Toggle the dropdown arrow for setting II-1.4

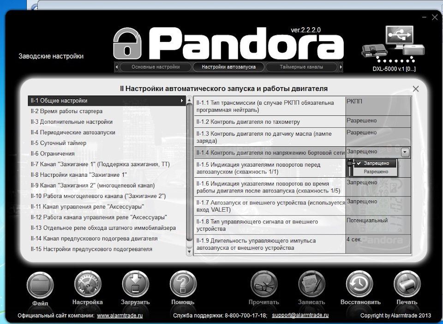[405, 152]
